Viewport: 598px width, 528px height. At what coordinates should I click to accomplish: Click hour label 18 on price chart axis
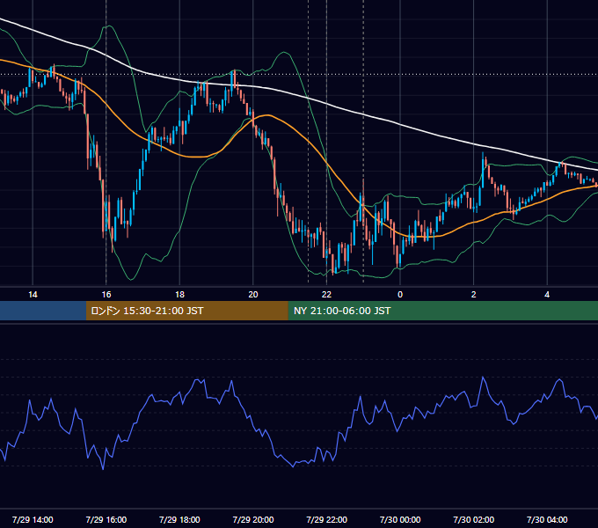pyautogui.click(x=179, y=295)
